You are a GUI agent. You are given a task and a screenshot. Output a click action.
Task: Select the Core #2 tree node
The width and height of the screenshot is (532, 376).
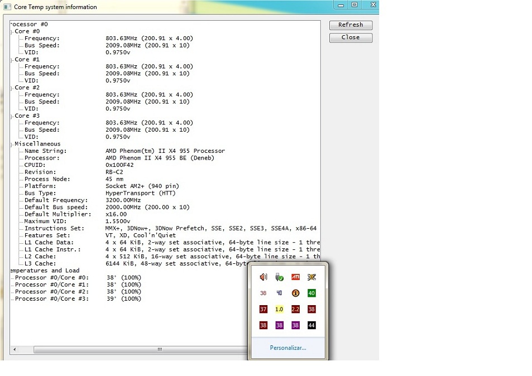pos(27,88)
